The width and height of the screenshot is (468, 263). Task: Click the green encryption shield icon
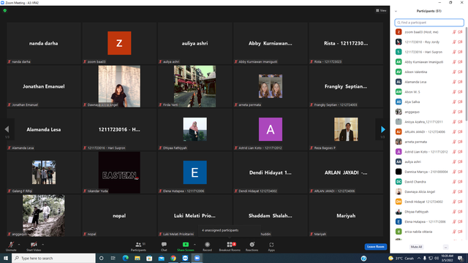click(5, 10)
